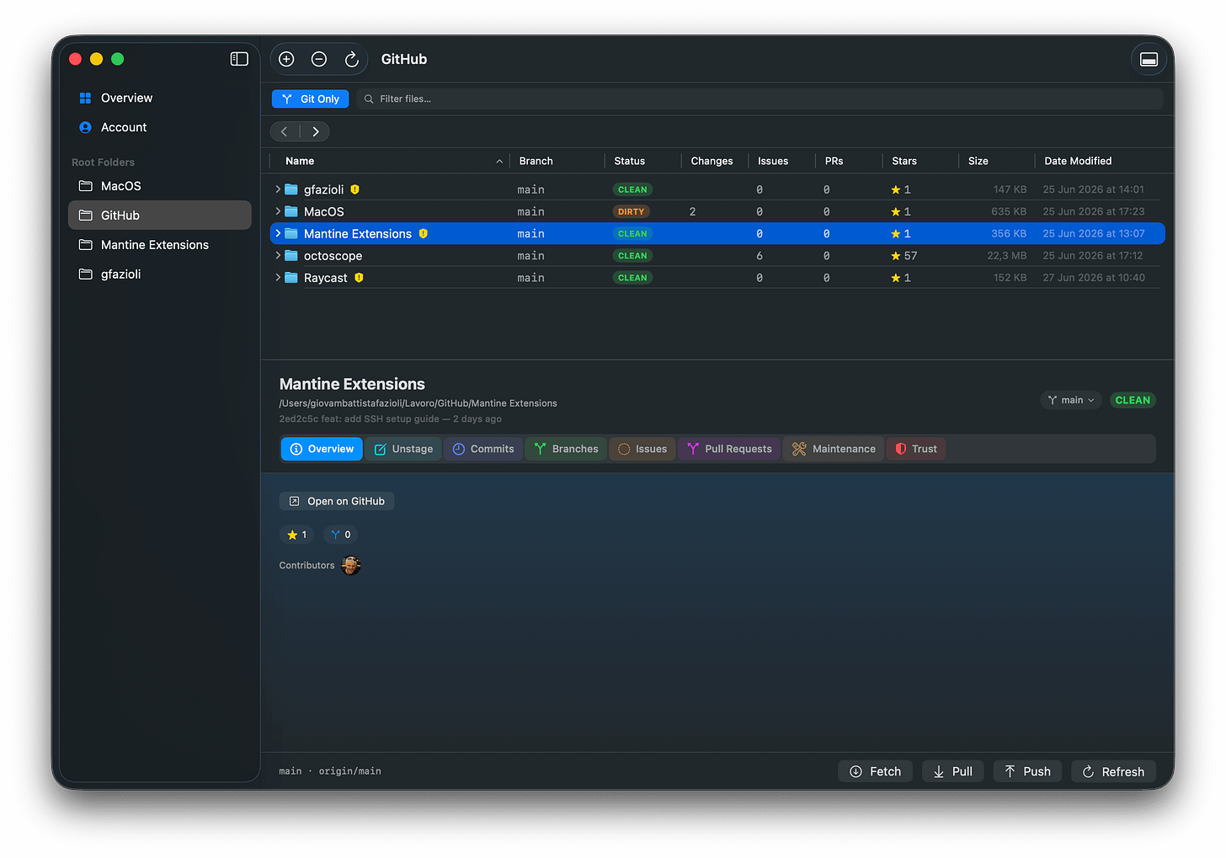Image resolution: width=1226 pixels, height=858 pixels.
Task: Click the MacOS table row folder icon
Action: [x=291, y=211]
